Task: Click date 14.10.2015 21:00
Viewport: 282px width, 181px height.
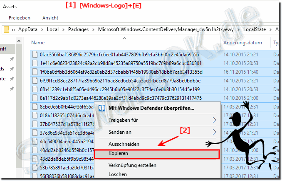Action: coord(241,98)
